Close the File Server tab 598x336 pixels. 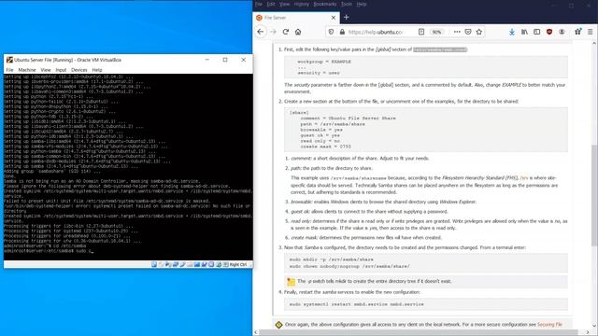(333, 18)
